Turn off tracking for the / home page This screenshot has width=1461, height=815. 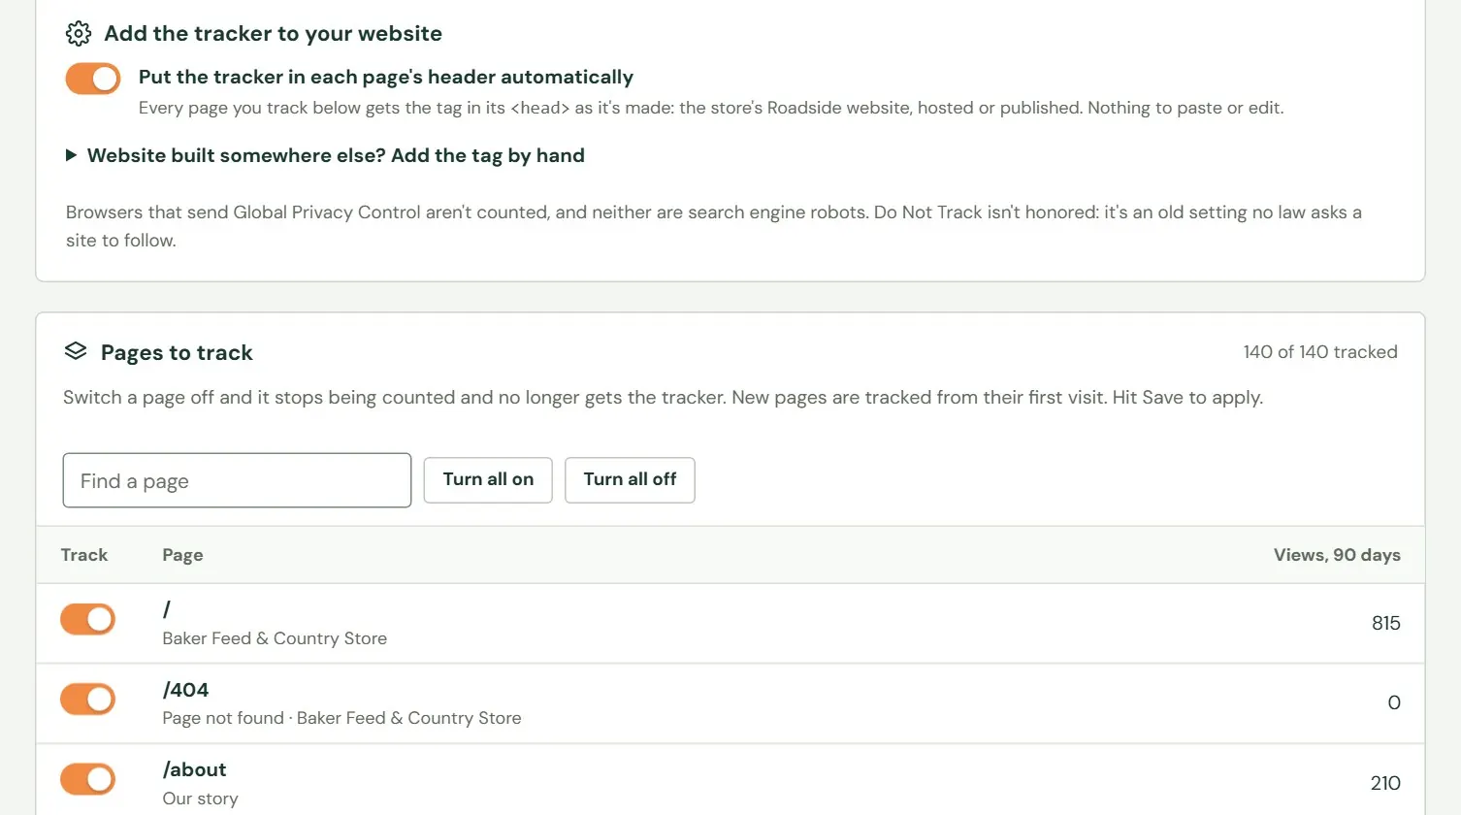coord(88,619)
